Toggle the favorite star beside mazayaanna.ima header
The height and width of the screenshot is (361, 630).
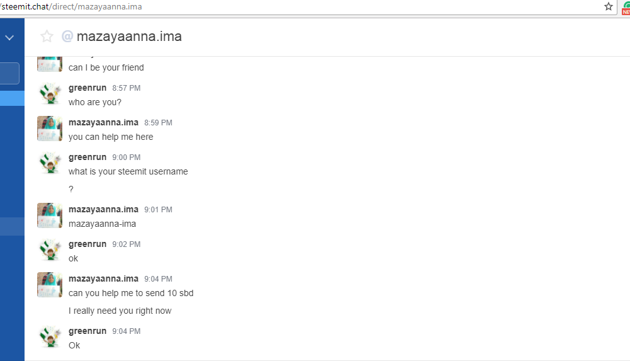coord(47,37)
